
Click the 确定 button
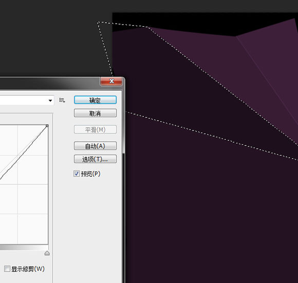[95, 100]
